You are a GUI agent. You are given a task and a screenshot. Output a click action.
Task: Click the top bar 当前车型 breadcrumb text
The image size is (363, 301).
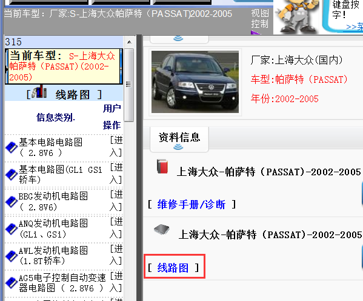click(118, 14)
